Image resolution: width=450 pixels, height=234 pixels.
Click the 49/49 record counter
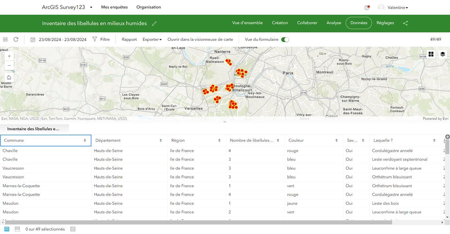pyautogui.click(x=436, y=39)
